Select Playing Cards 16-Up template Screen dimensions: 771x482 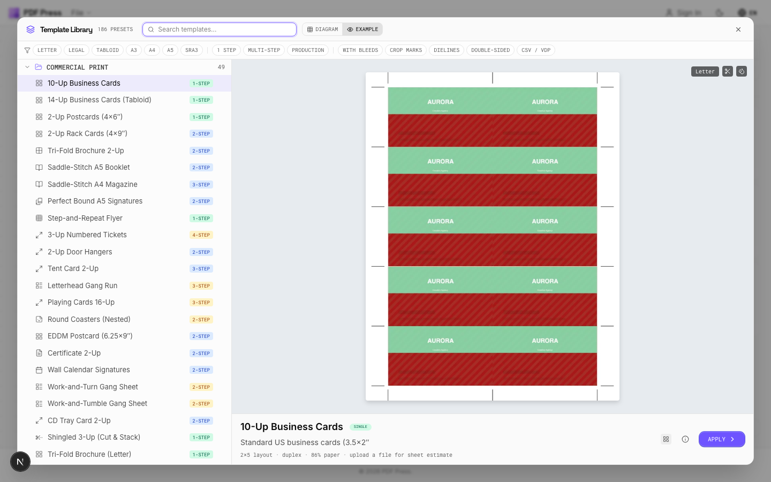point(124,303)
